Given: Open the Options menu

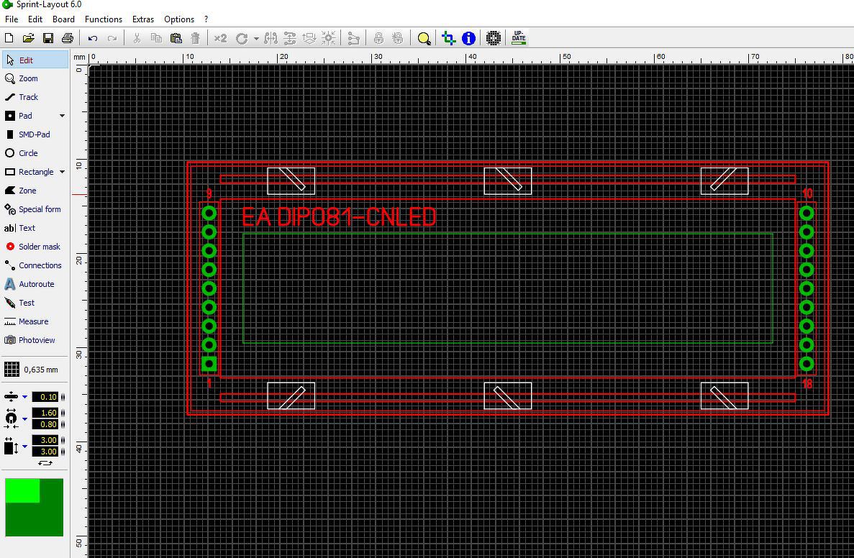Looking at the screenshot, I should pyautogui.click(x=179, y=19).
